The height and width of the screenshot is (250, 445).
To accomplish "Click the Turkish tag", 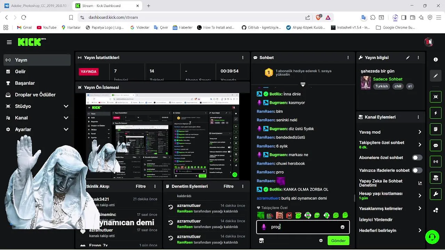I will tap(381, 86).
